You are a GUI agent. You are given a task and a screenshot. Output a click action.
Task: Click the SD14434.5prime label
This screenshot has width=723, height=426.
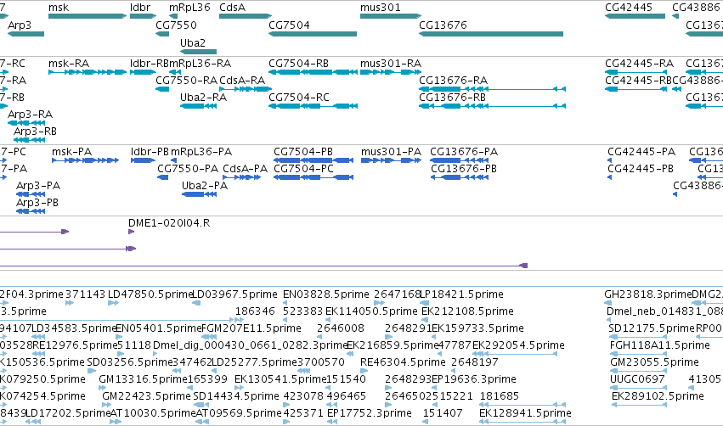pos(236,396)
